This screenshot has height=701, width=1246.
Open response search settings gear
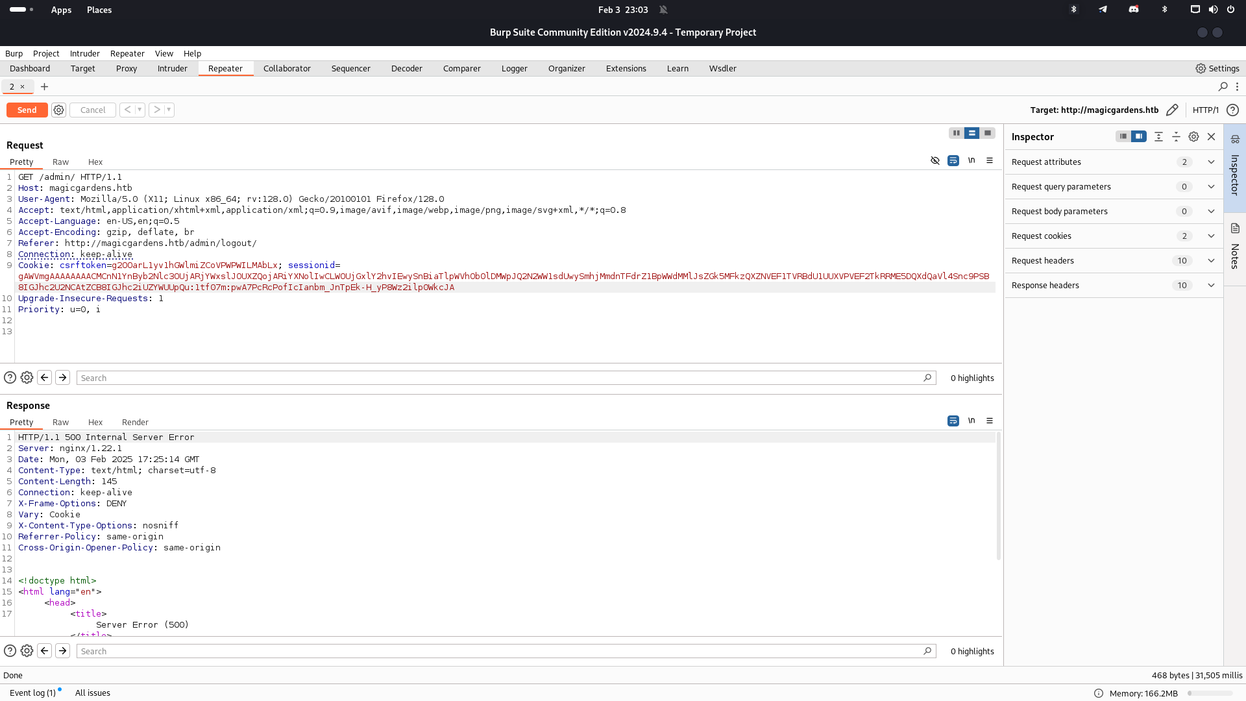pyautogui.click(x=27, y=651)
